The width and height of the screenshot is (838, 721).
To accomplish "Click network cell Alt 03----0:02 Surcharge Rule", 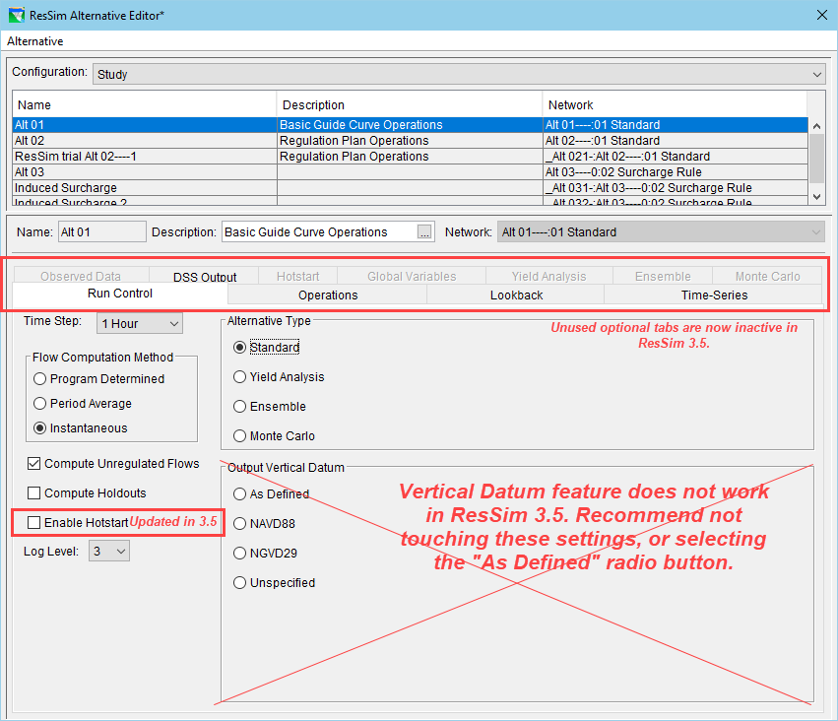I will coord(675,172).
